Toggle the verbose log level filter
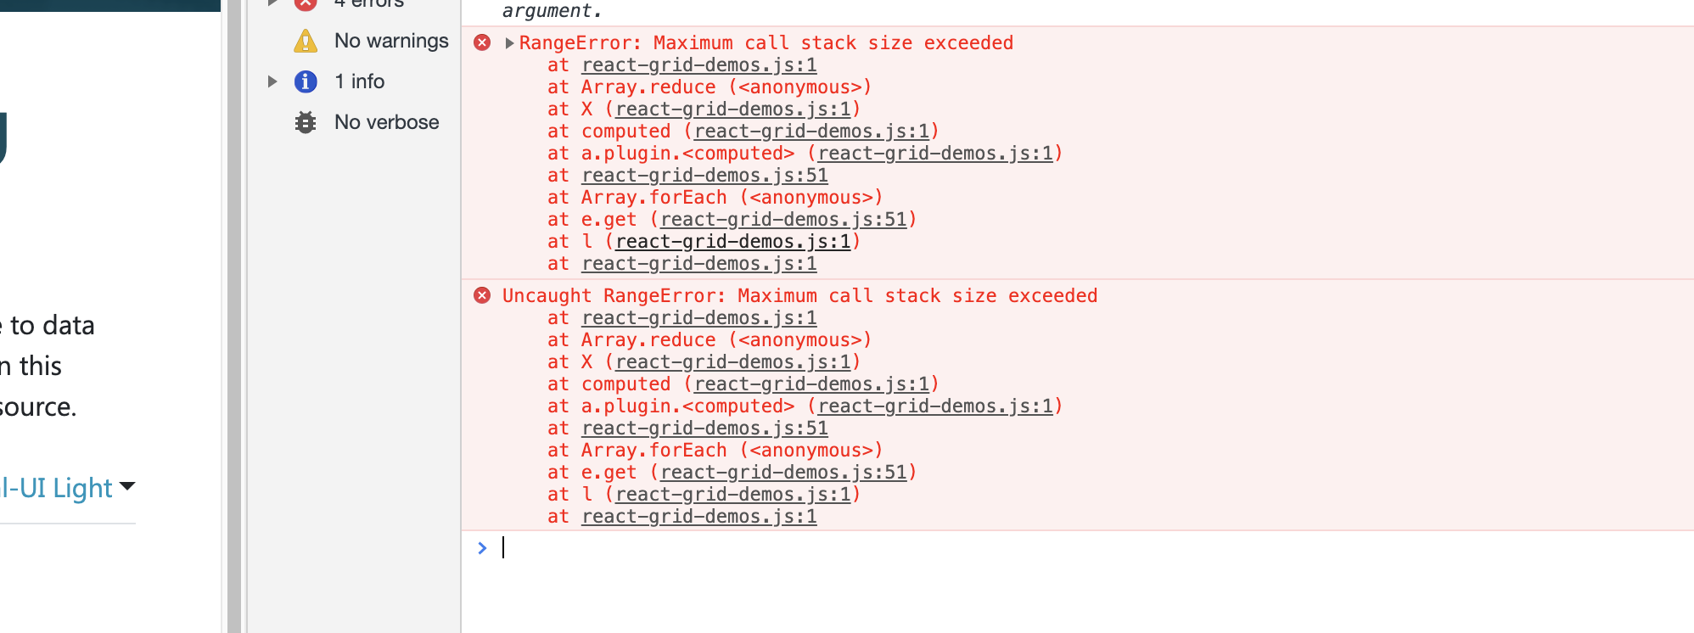Screen dimensions: 1694x633 tap(386, 121)
